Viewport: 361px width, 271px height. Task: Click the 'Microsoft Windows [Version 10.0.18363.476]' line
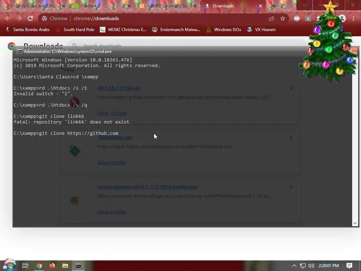73,60
